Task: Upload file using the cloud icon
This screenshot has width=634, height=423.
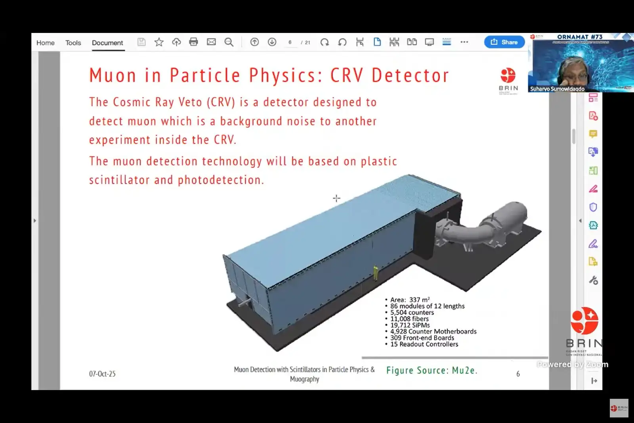Action: click(x=176, y=42)
